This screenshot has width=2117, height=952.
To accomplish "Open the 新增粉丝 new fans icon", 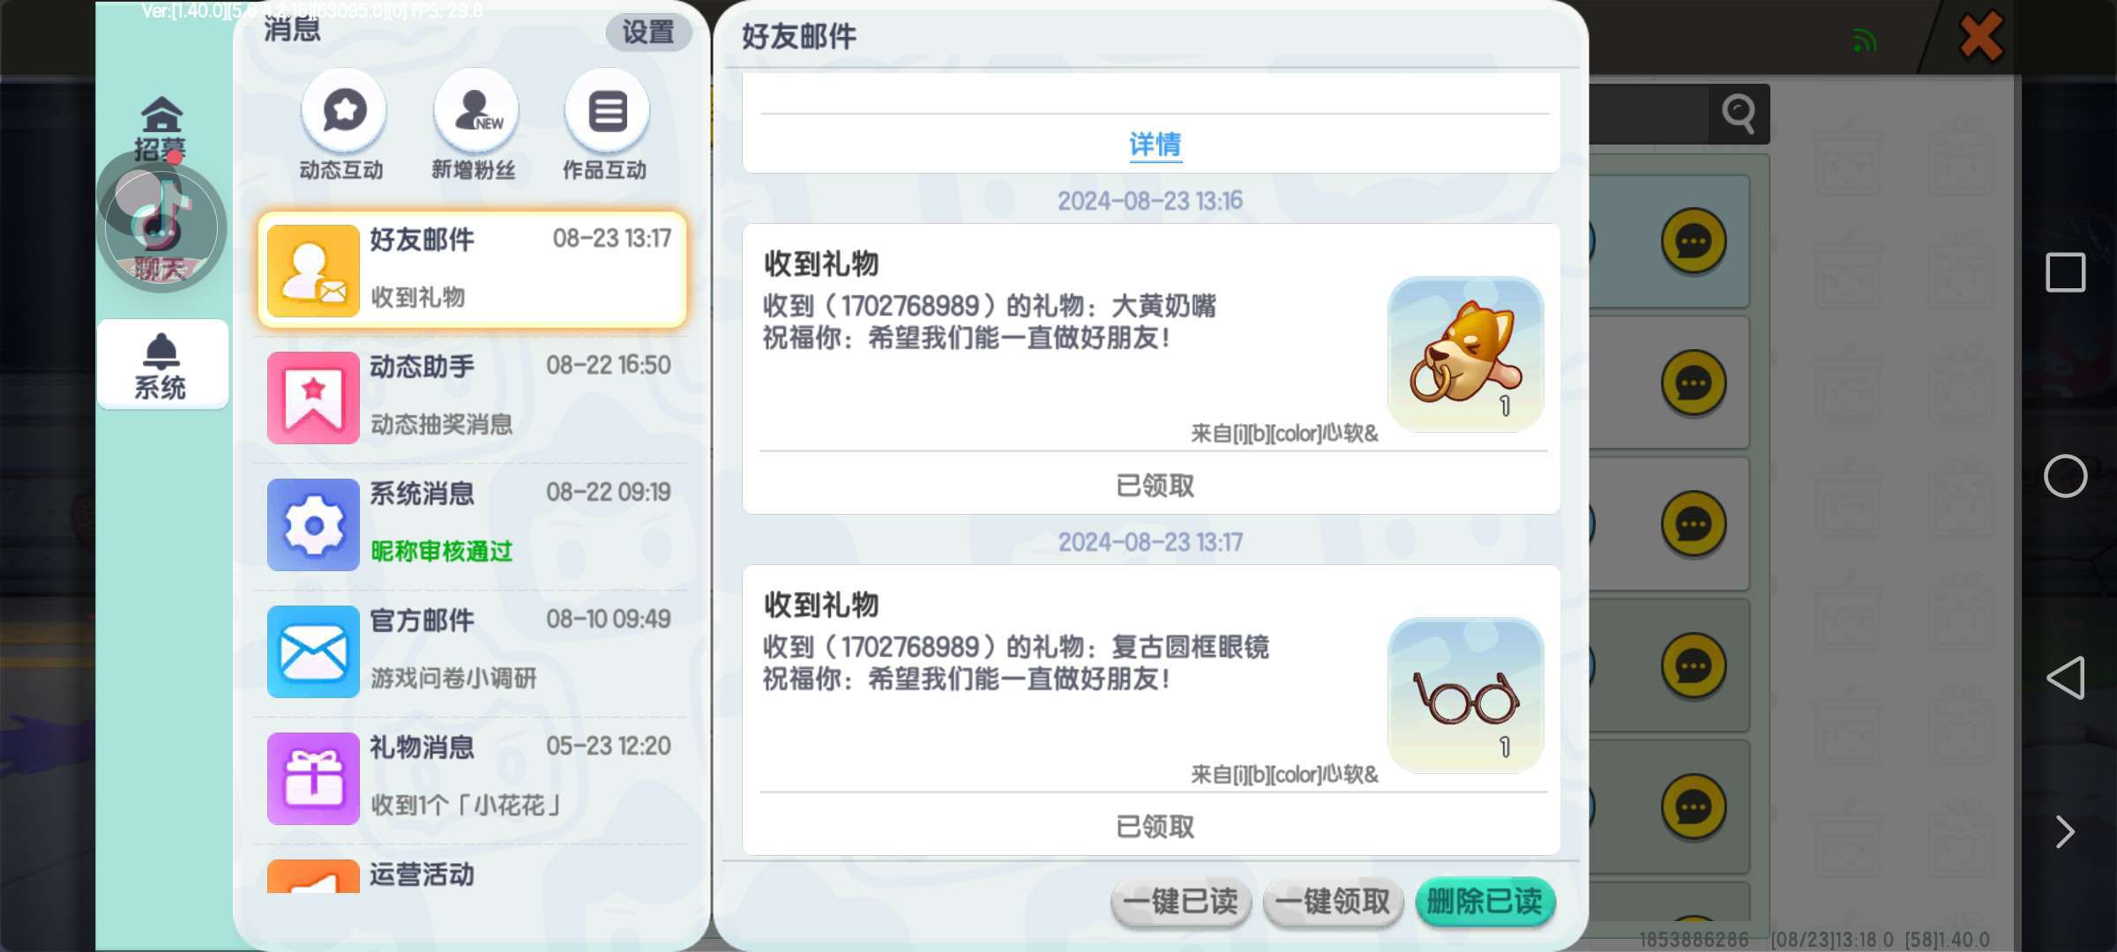I will pos(475,112).
